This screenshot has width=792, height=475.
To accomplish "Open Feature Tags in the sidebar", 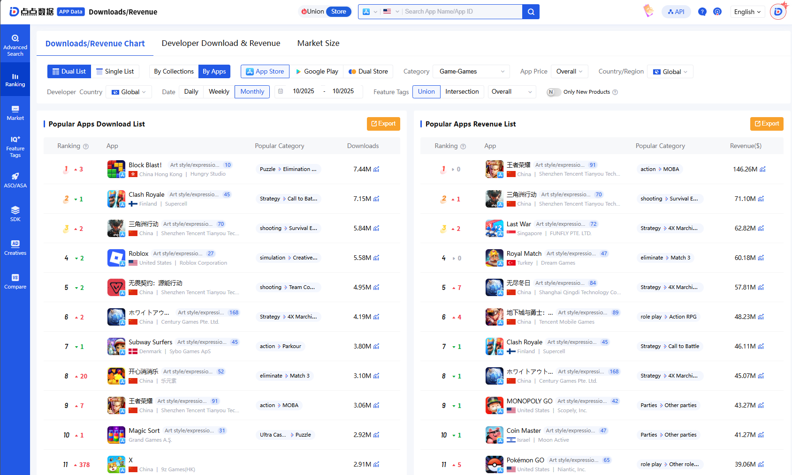I will coord(15,147).
